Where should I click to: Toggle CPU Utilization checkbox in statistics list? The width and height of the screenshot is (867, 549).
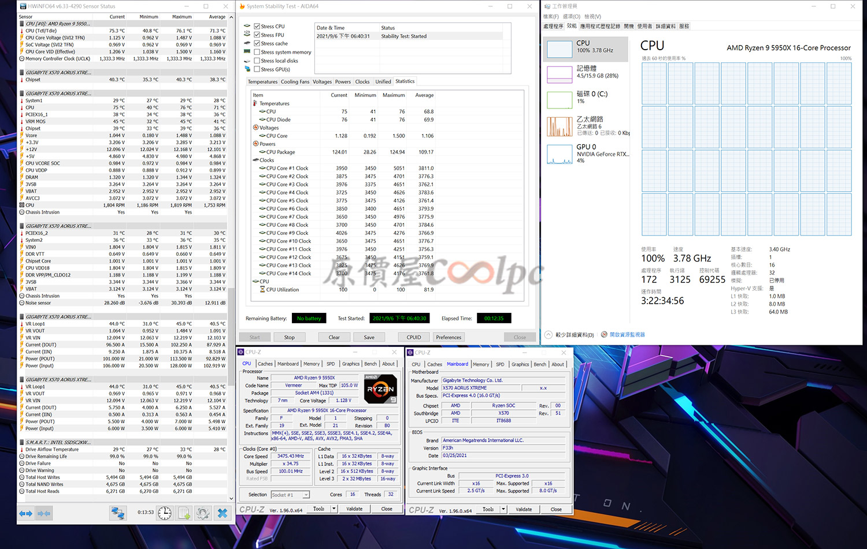[262, 290]
